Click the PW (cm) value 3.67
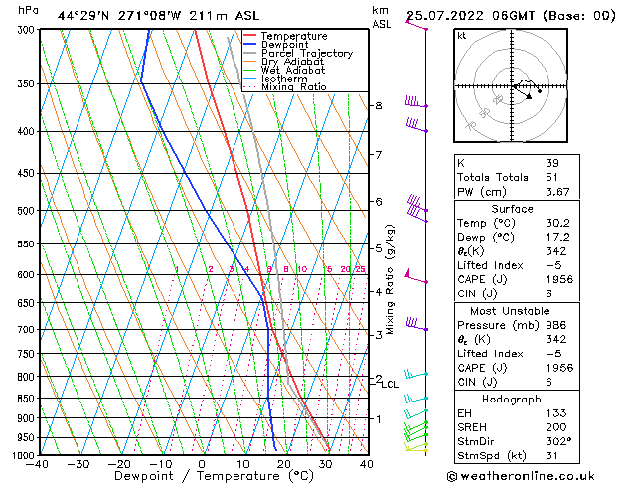 tap(557, 192)
